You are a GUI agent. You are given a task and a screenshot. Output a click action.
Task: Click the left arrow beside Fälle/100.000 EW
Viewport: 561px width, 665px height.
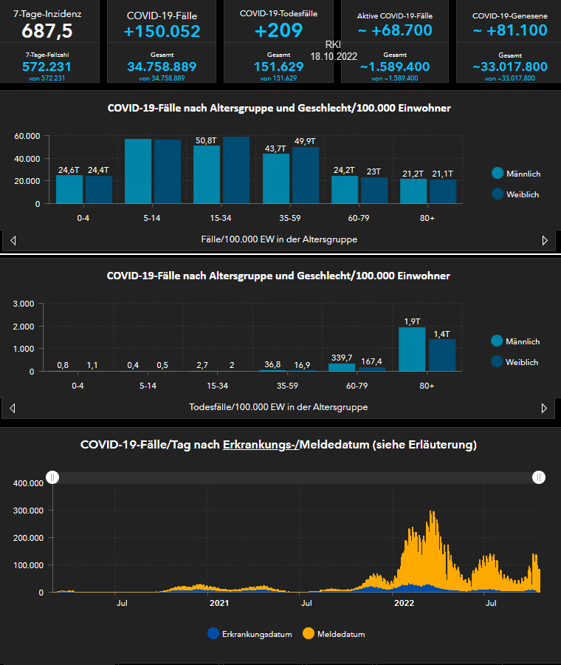pos(13,240)
